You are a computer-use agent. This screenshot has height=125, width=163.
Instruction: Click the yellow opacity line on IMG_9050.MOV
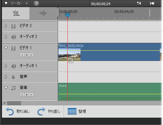tap(110, 50)
